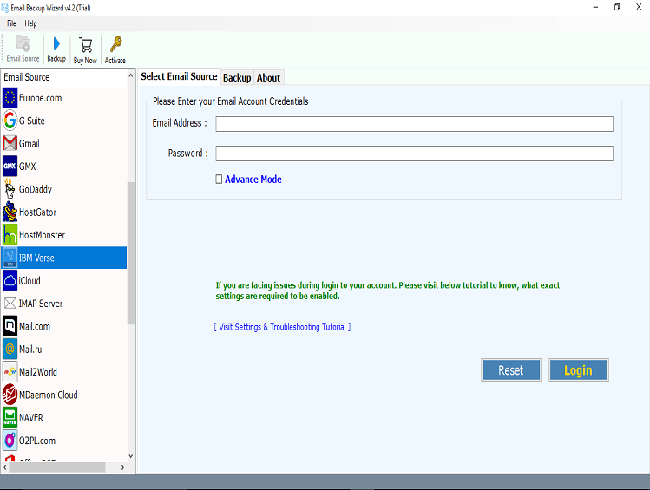Image resolution: width=650 pixels, height=490 pixels.
Task: Open the About tab
Action: 269,78
